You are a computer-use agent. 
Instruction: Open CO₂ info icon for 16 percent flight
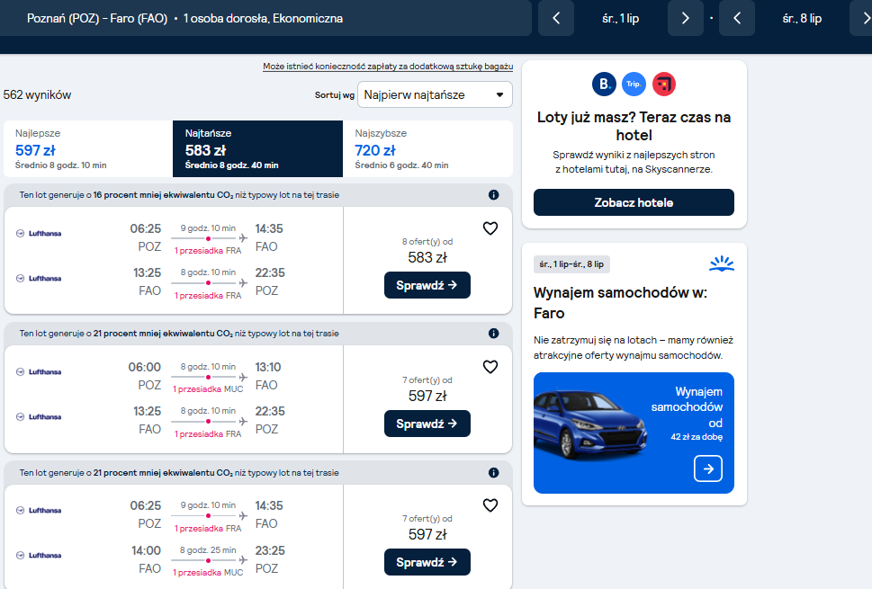493,195
